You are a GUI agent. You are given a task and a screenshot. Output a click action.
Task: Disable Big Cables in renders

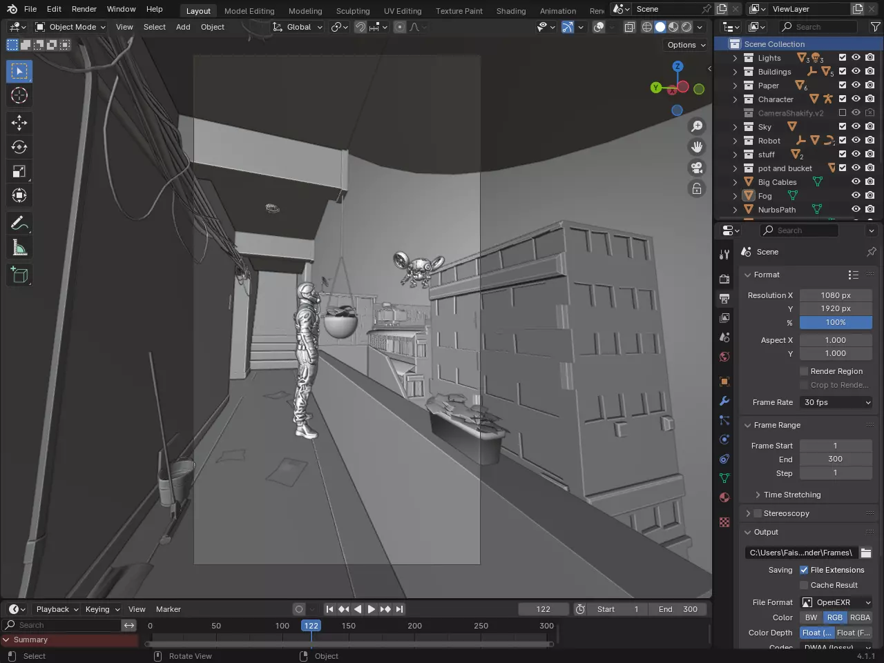(x=869, y=182)
